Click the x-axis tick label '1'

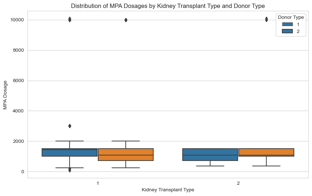pyautogui.click(x=98, y=183)
